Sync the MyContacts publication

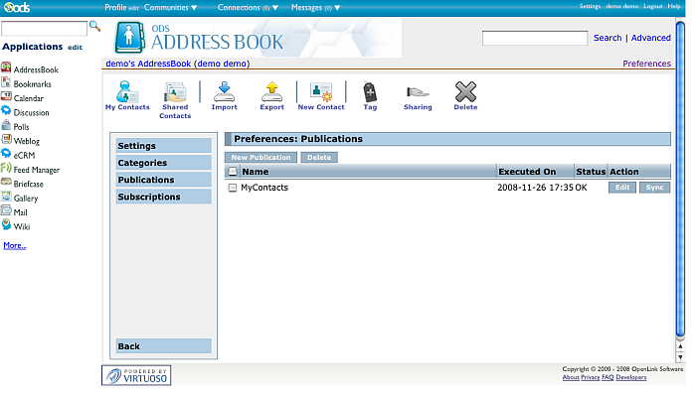pos(653,188)
